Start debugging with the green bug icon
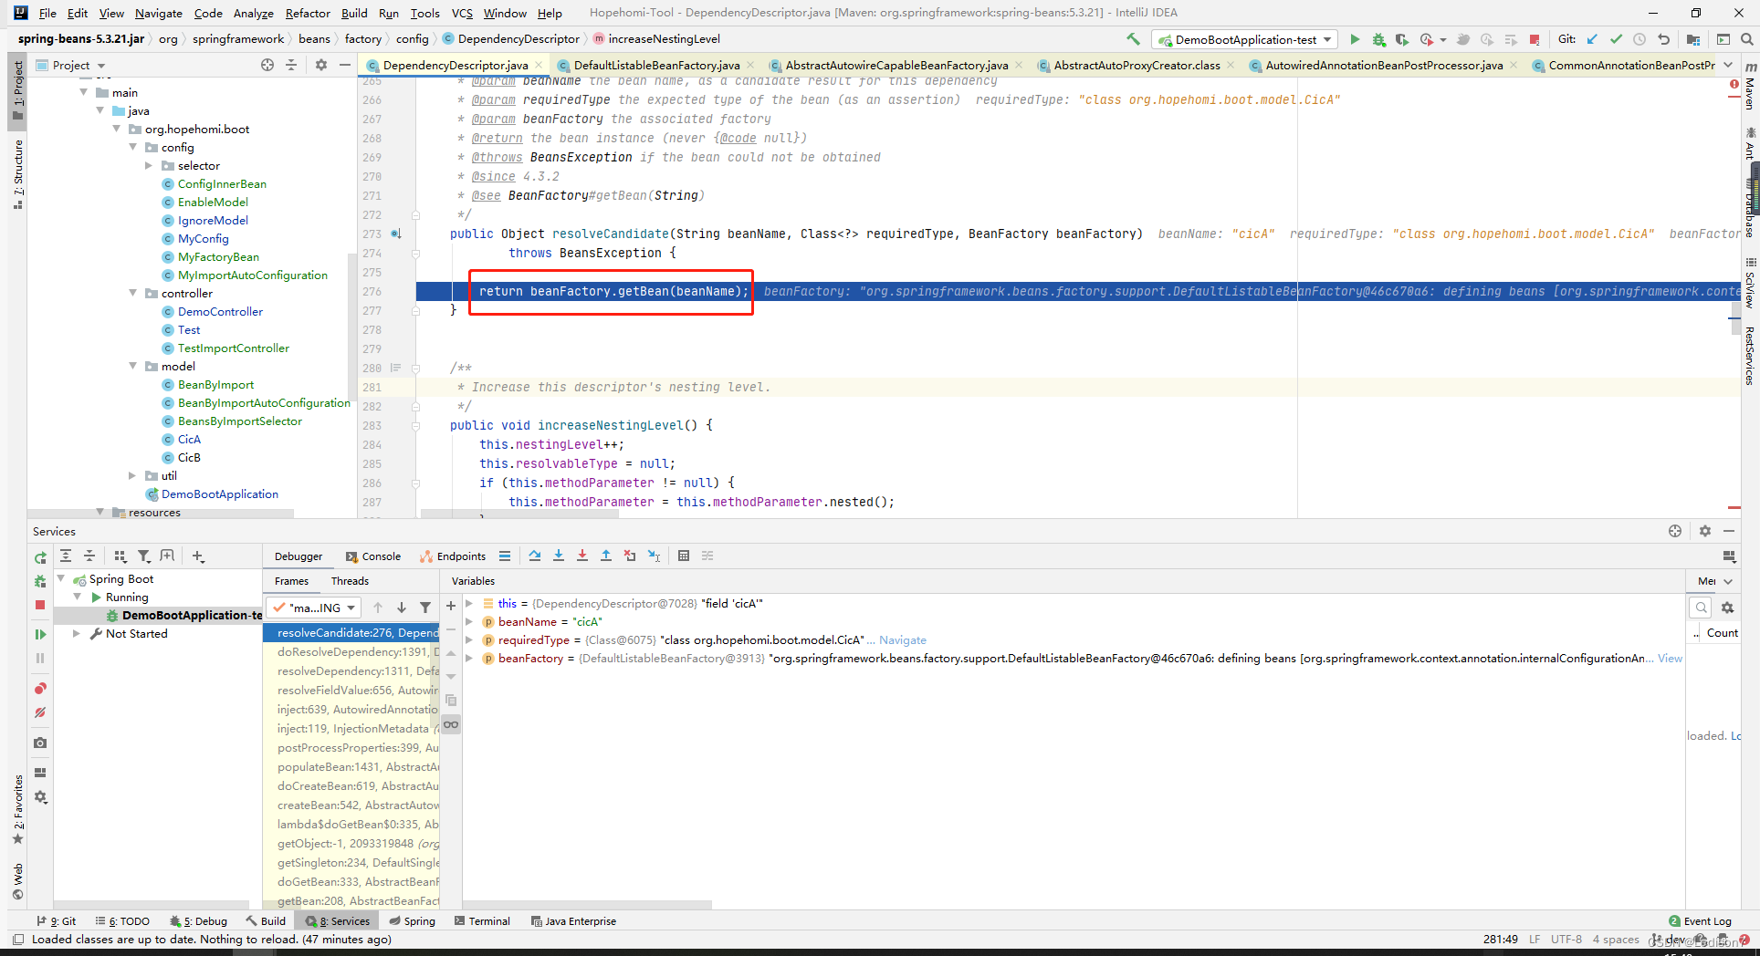1760x956 pixels. (x=1378, y=39)
